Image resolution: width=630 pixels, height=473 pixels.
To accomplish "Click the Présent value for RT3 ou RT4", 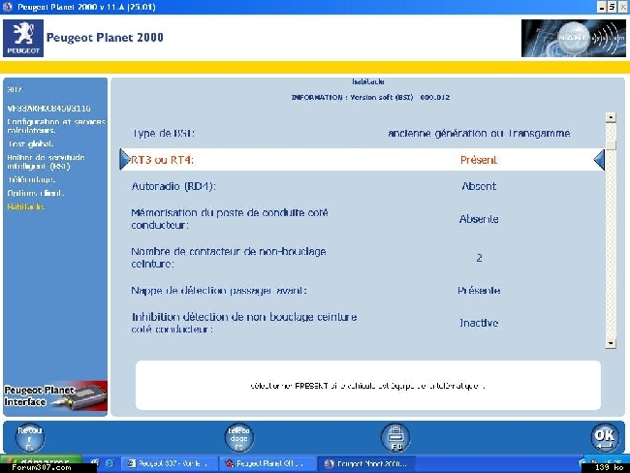I will click(x=479, y=160).
